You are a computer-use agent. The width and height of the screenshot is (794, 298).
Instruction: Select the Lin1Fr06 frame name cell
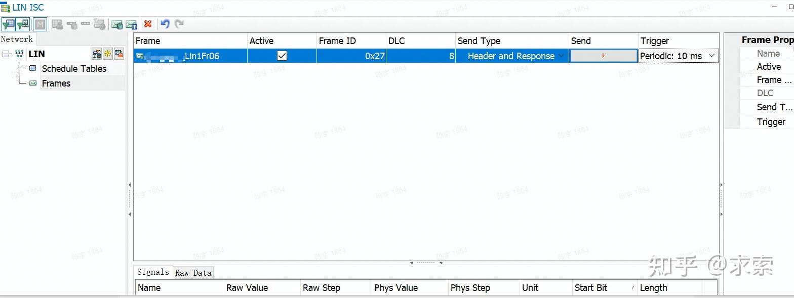click(x=190, y=56)
